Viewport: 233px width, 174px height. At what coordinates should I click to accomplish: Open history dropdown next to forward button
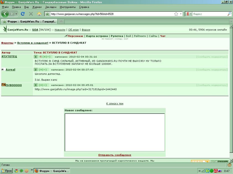click(16, 14)
